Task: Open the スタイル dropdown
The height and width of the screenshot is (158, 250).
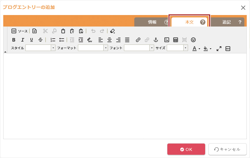Action: pos(40,48)
